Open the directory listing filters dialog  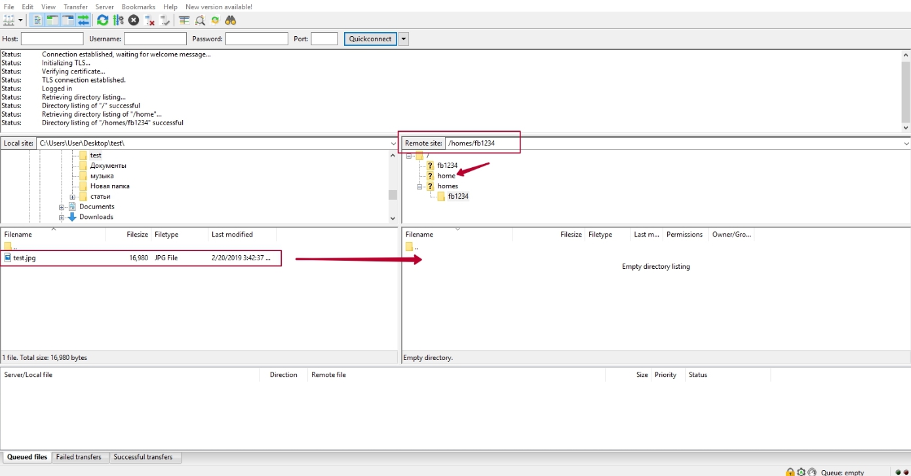pos(184,20)
